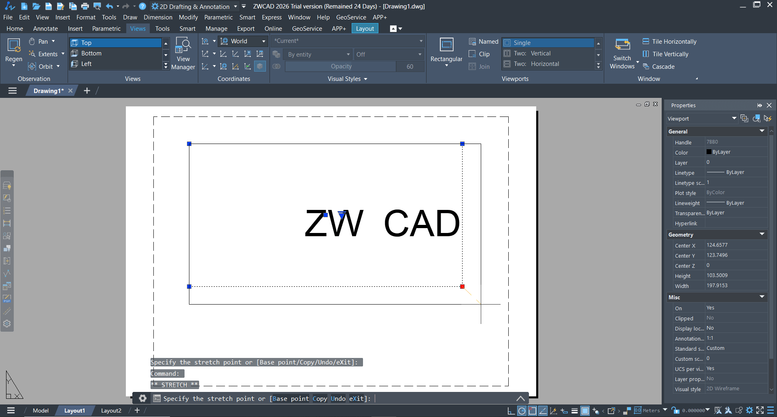
Task: Click the Height value field
Action: click(737, 275)
